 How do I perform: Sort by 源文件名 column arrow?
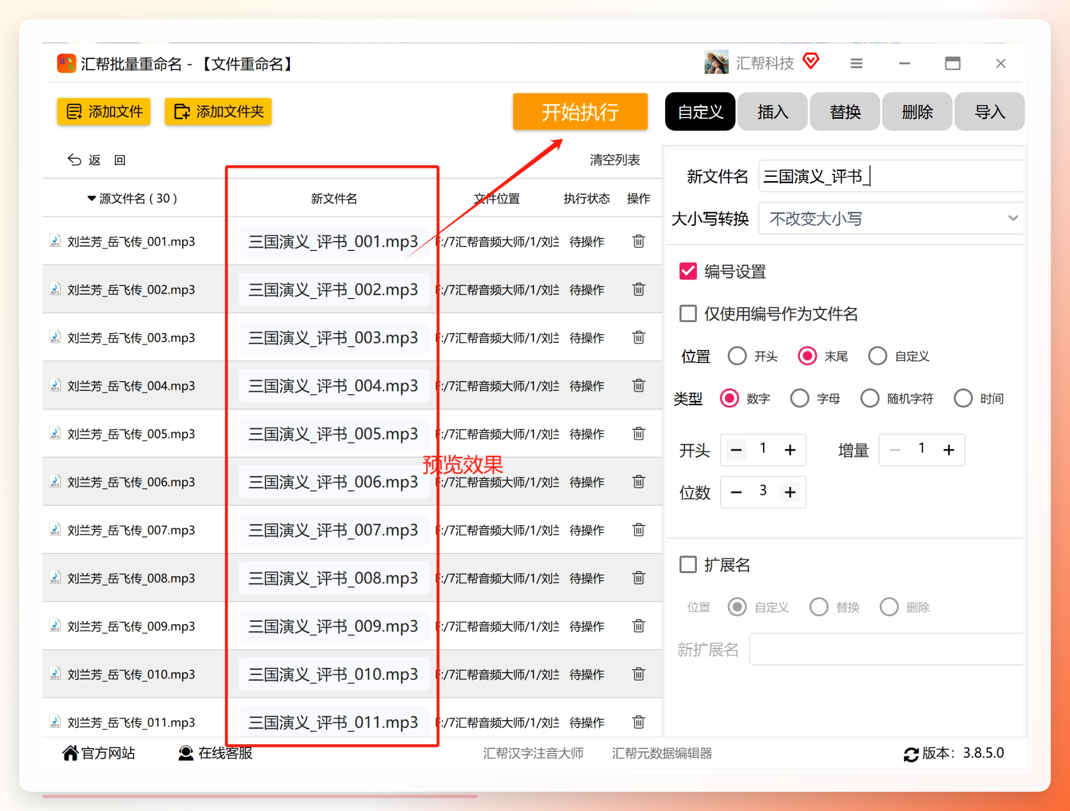coord(91,199)
